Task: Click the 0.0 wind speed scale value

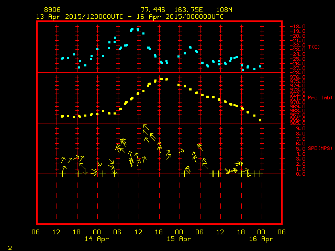Action: [x=300, y=174]
